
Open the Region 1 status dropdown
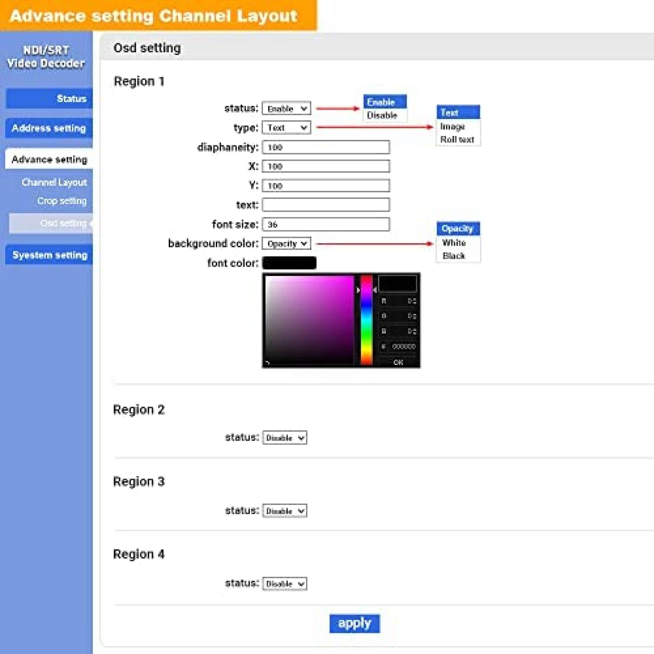pos(286,108)
